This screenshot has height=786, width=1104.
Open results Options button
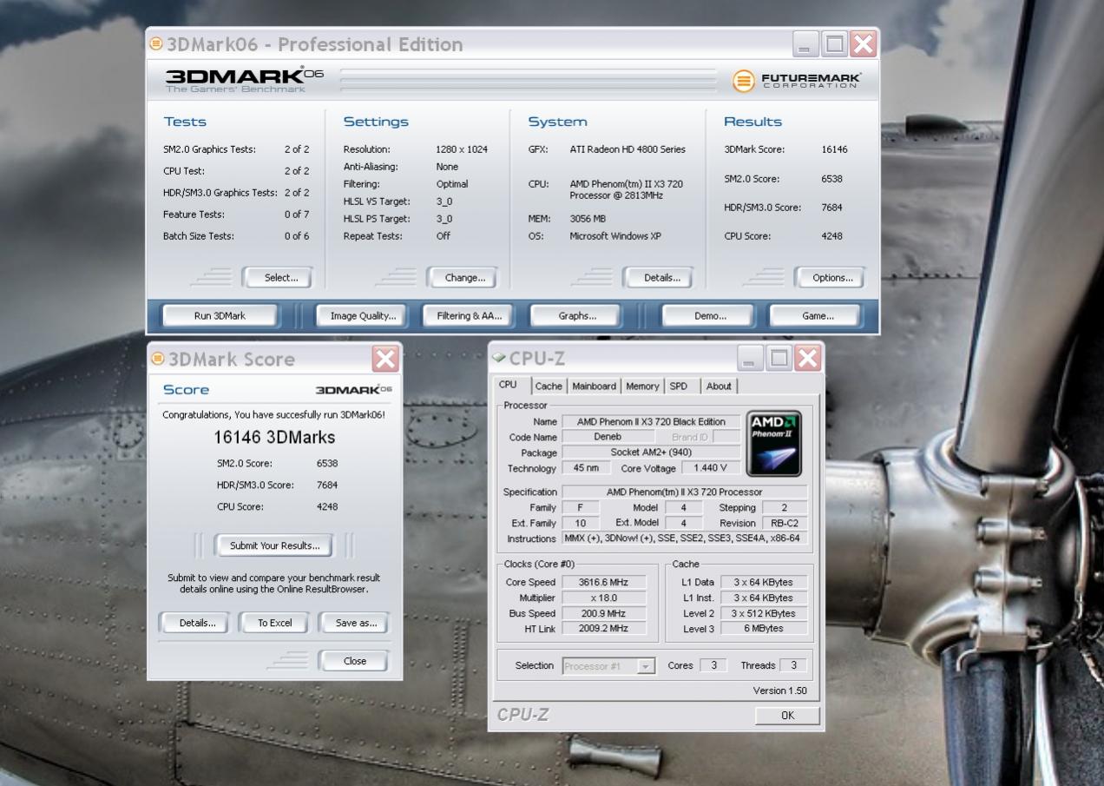(x=830, y=278)
